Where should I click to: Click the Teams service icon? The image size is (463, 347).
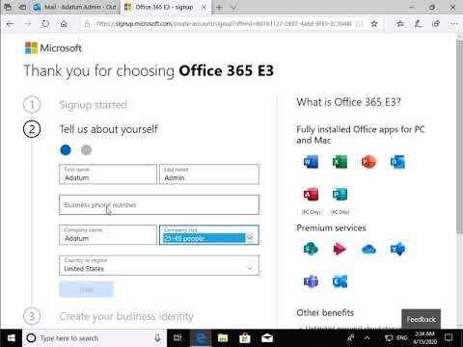click(311, 281)
